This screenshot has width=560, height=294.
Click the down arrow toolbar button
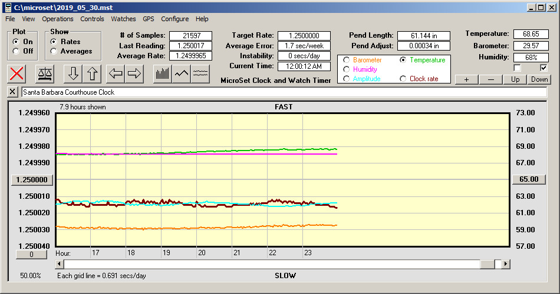pos(73,73)
